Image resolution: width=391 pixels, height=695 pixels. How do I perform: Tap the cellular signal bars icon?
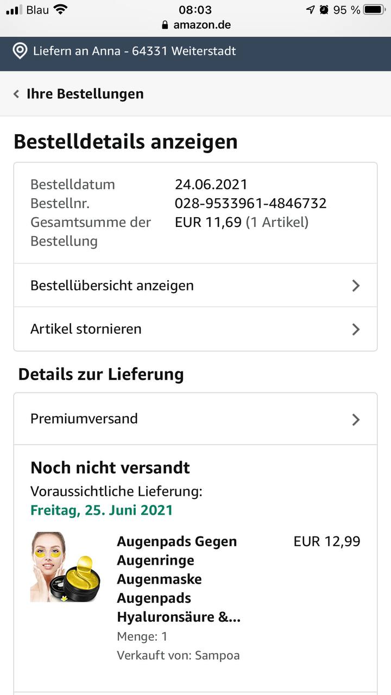point(14,10)
